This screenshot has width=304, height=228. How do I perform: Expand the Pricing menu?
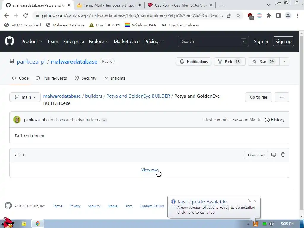pos(153,42)
